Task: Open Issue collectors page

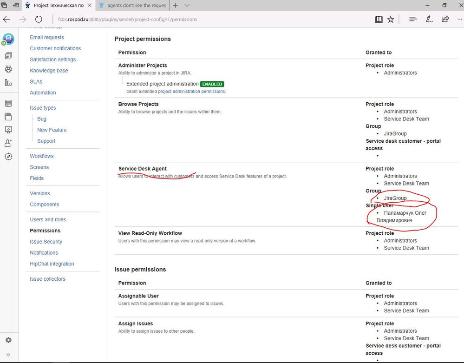Action: 48,279
